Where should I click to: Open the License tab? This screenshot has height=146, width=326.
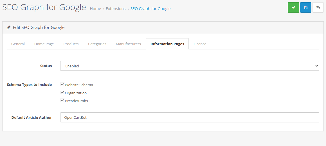[x=200, y=44]
